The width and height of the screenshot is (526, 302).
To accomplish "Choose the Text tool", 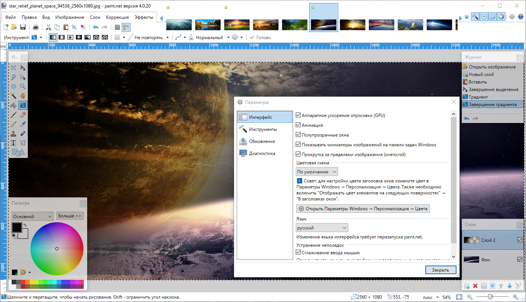I will [x=14, y=143].
